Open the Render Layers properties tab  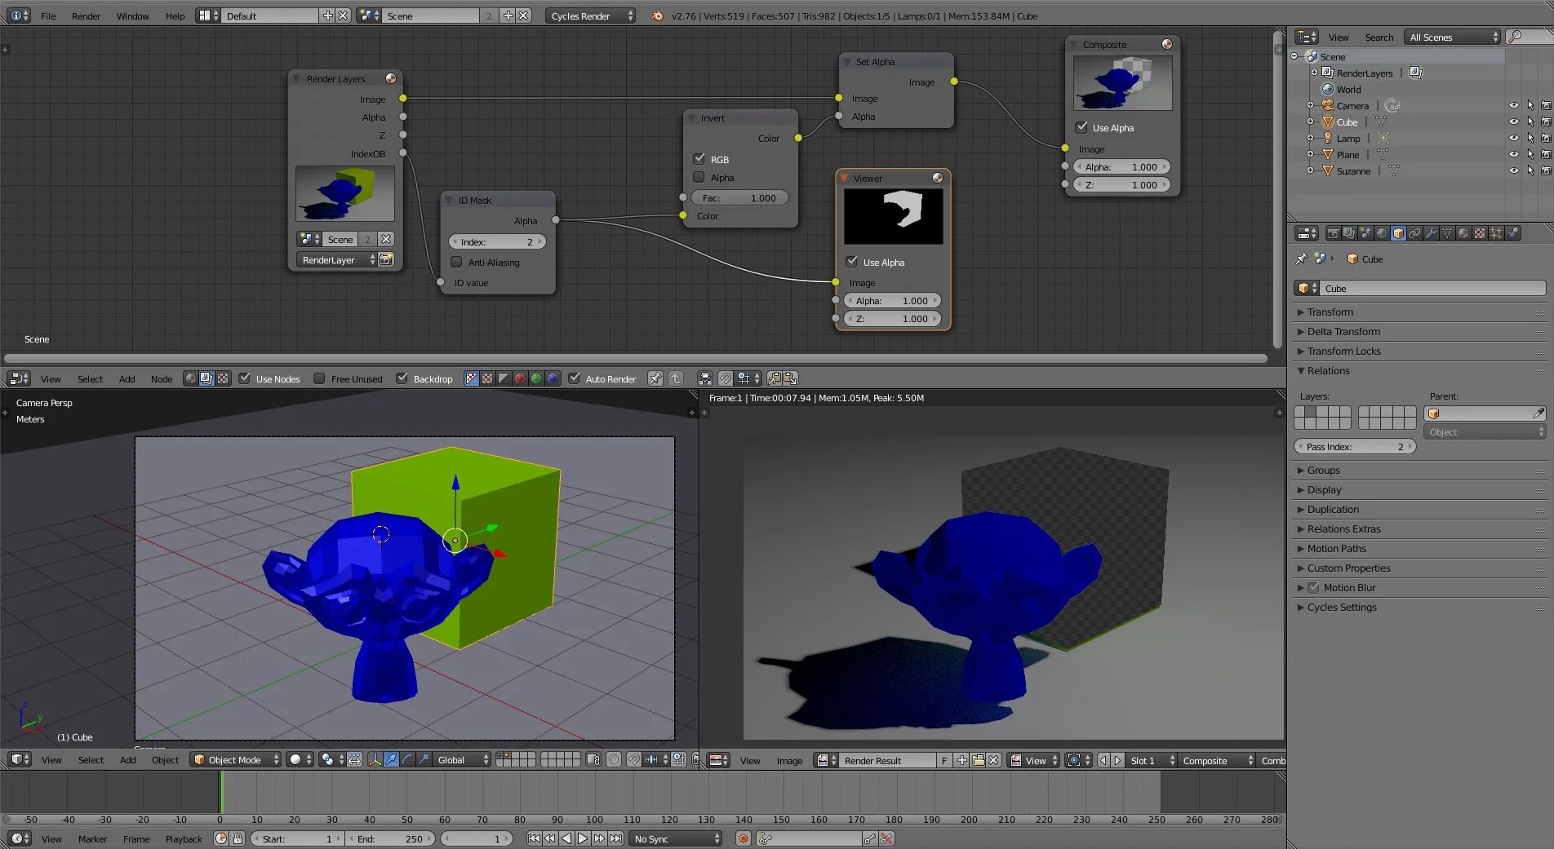pyautogui.click(x=1349, y=233)
